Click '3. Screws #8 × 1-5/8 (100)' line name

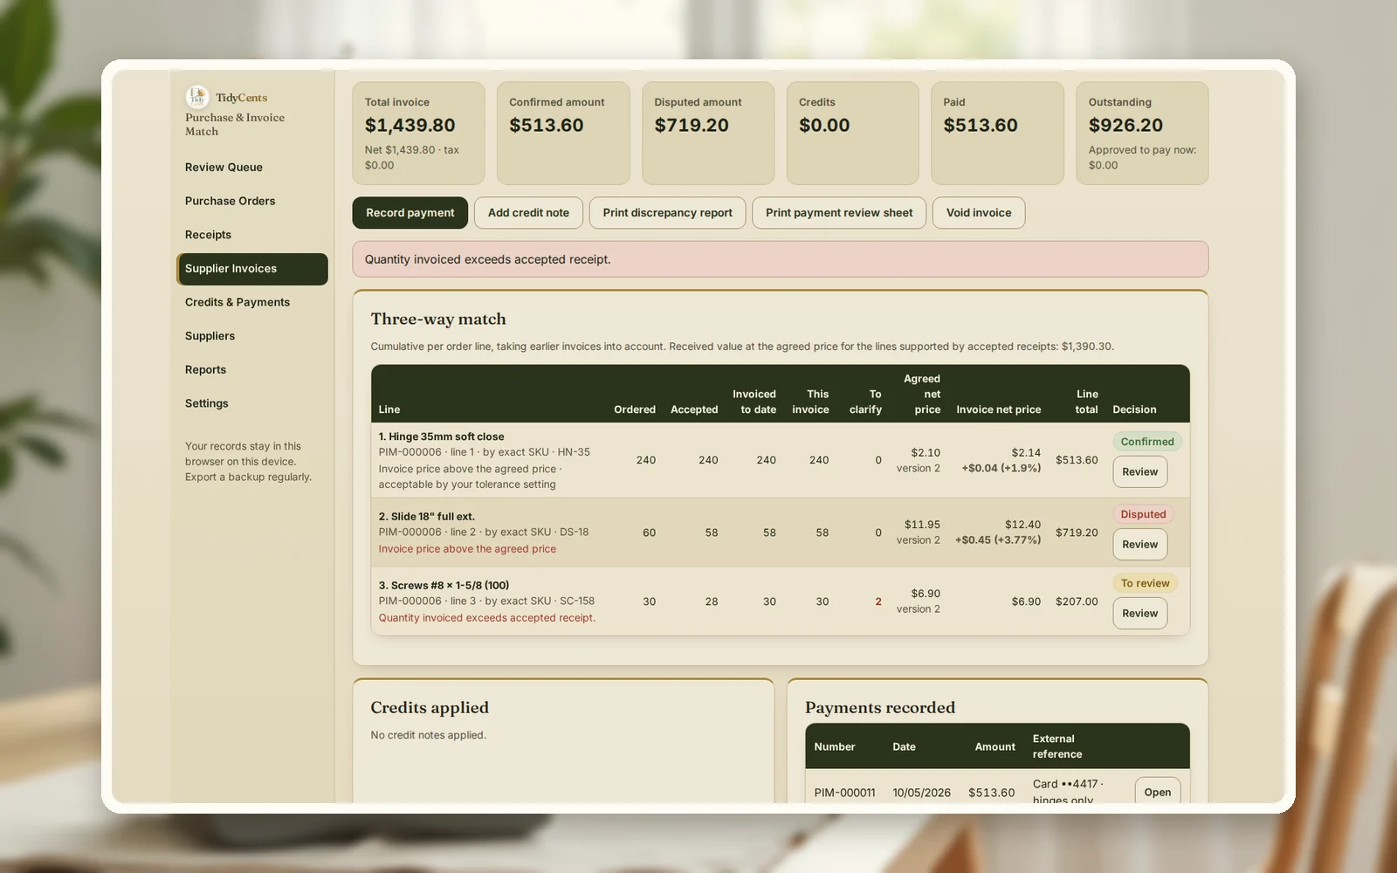[x=444, y=586]
